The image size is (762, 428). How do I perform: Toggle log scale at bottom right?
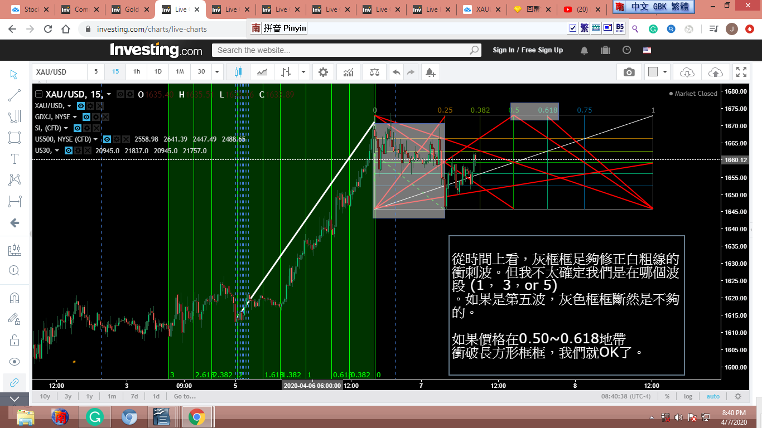(688, 396)
